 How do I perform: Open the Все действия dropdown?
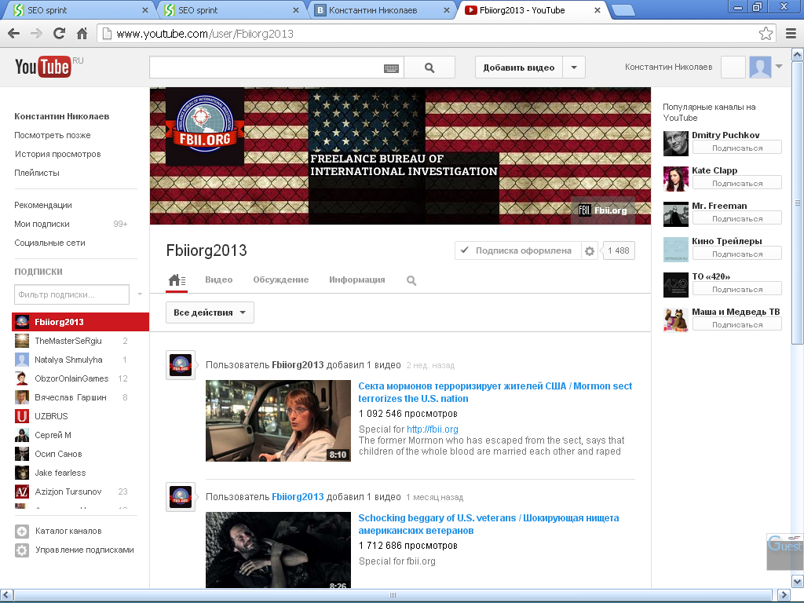210,312
